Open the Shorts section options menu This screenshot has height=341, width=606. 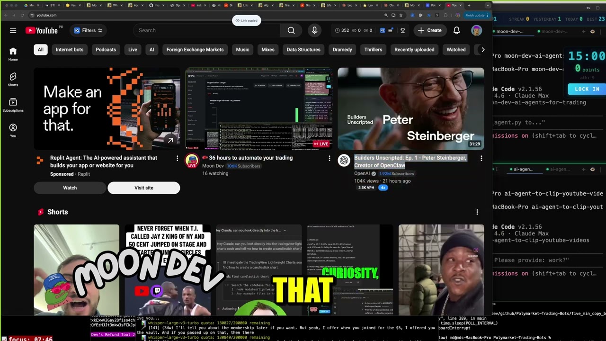477,212
